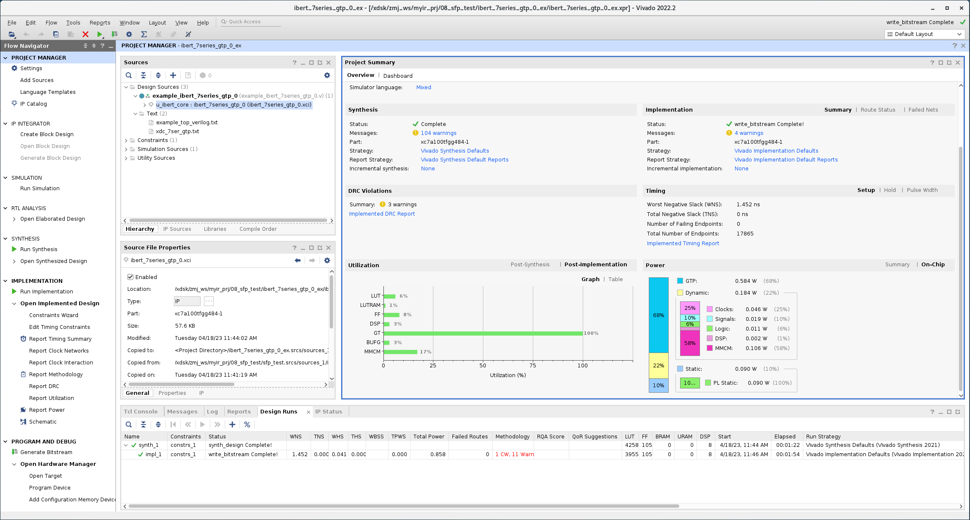Open Sources panel settings gear

(x=327, y=75)
